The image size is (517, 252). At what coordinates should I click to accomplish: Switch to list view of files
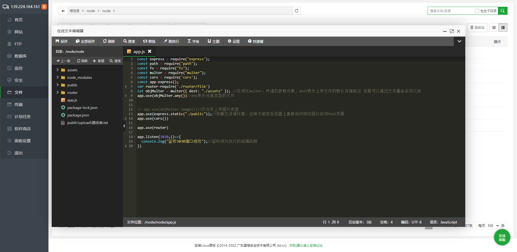coord(503,27)
